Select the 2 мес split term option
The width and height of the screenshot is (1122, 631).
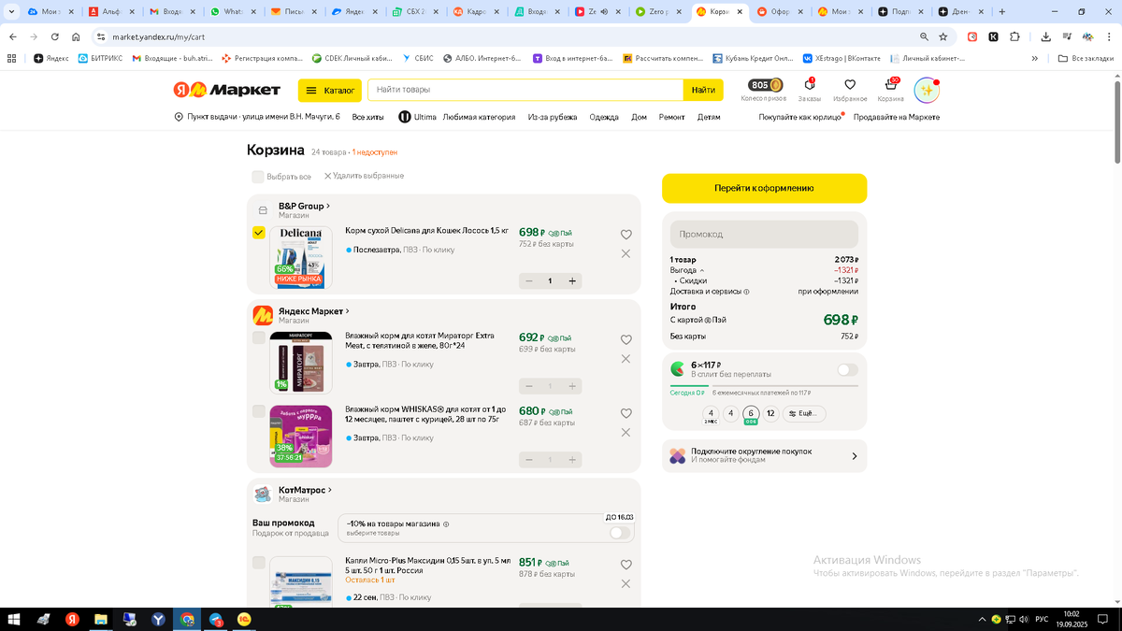(711, 414)
